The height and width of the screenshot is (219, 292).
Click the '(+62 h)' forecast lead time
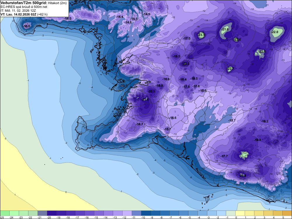[x=42, y=14]
